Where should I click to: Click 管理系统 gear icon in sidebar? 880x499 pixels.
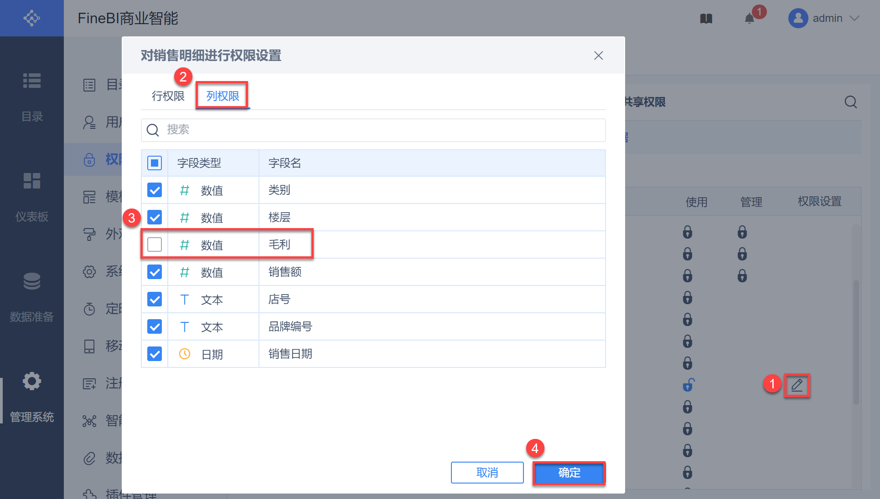point(31,382)
